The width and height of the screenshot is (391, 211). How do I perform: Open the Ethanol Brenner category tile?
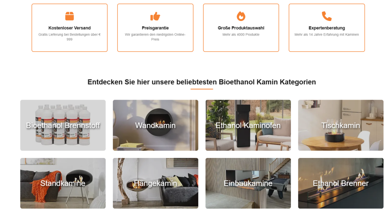(x=341, y=183)
